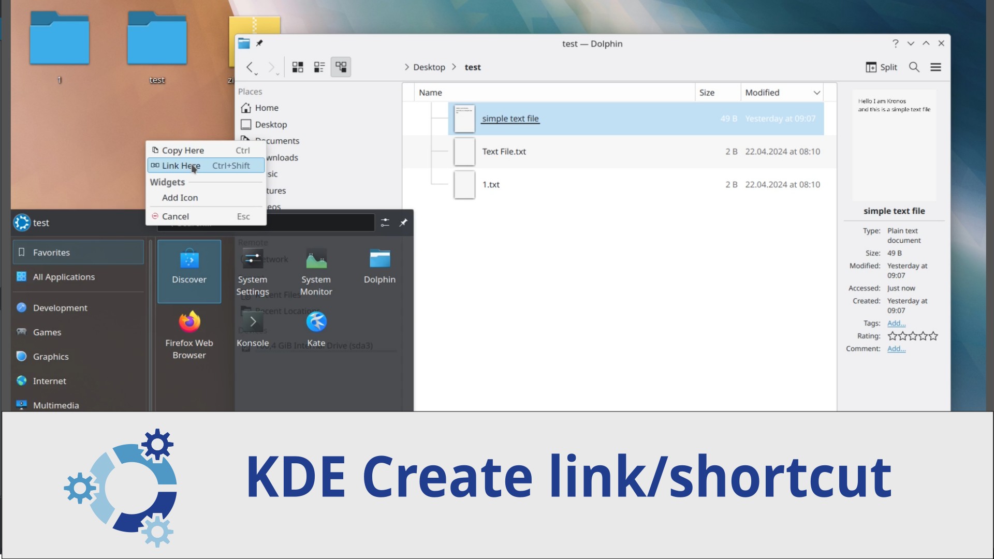This screenshot has width=994, height=559.
Task: Click the Add tags link
Action: coord(896,323)
